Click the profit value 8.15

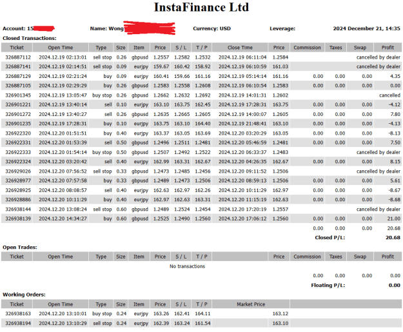point(395,162)
